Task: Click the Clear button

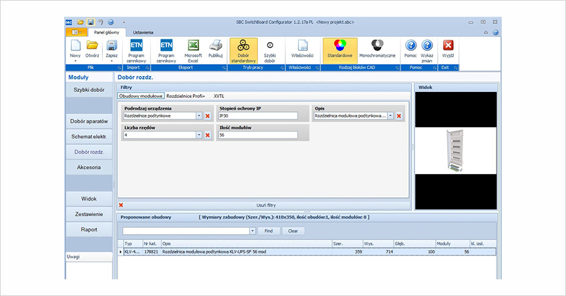Action: click(293, 231)
